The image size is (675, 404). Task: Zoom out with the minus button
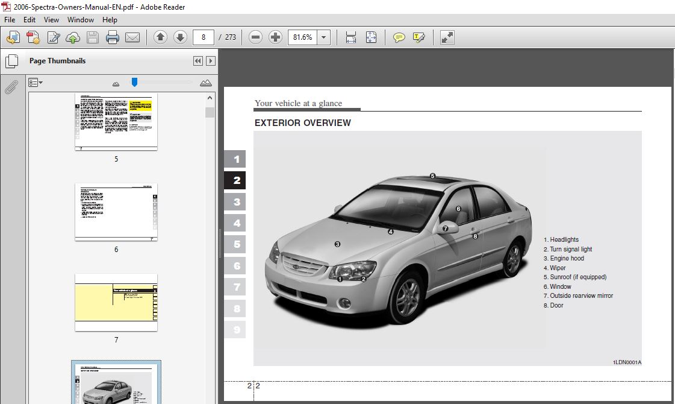(x=255, y=37)
